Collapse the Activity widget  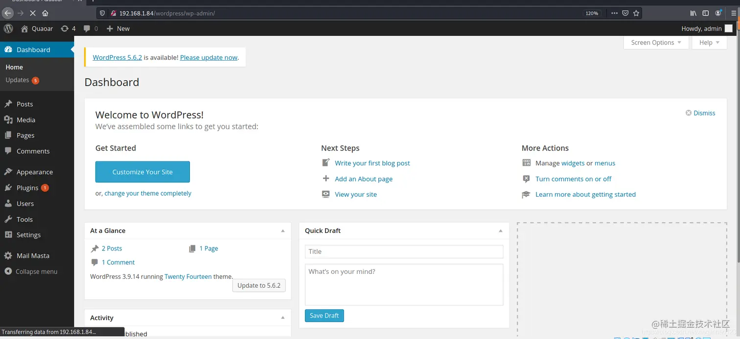click(282, 317)
